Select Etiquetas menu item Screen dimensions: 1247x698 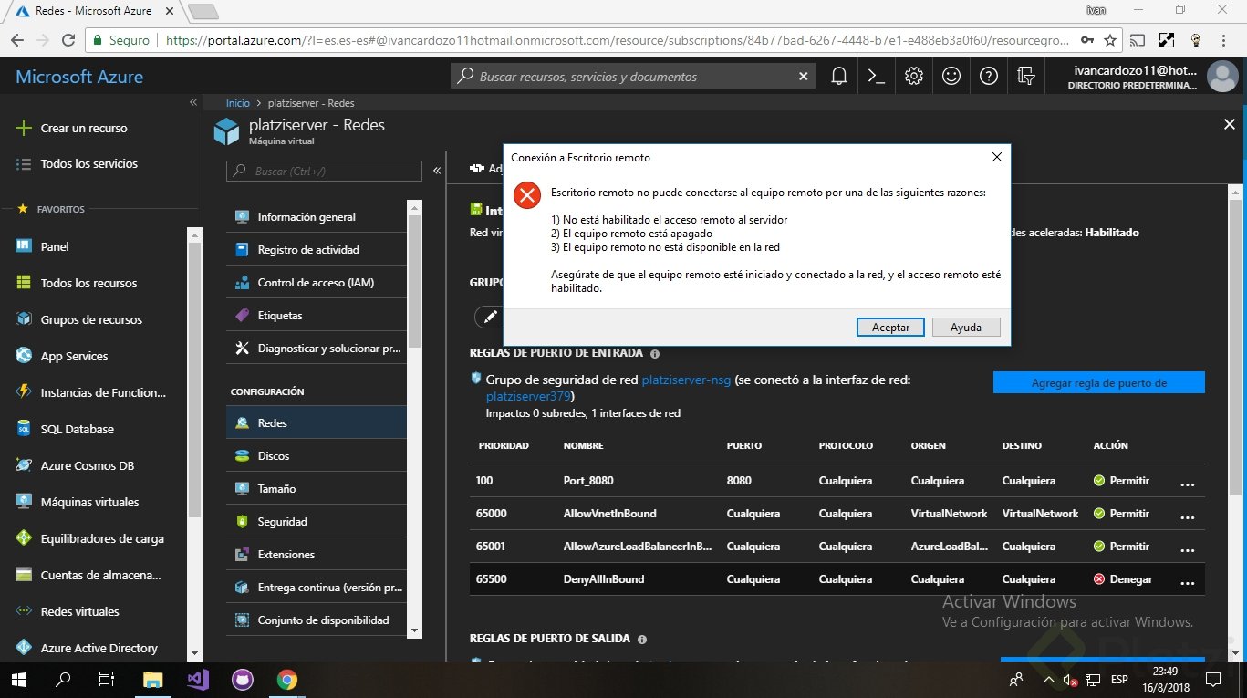pyautogui.click(x=317, y=316)
